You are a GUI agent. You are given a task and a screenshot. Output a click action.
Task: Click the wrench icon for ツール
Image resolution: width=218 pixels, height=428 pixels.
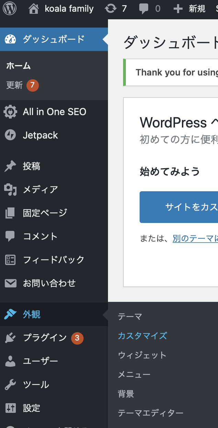[10, 385]
